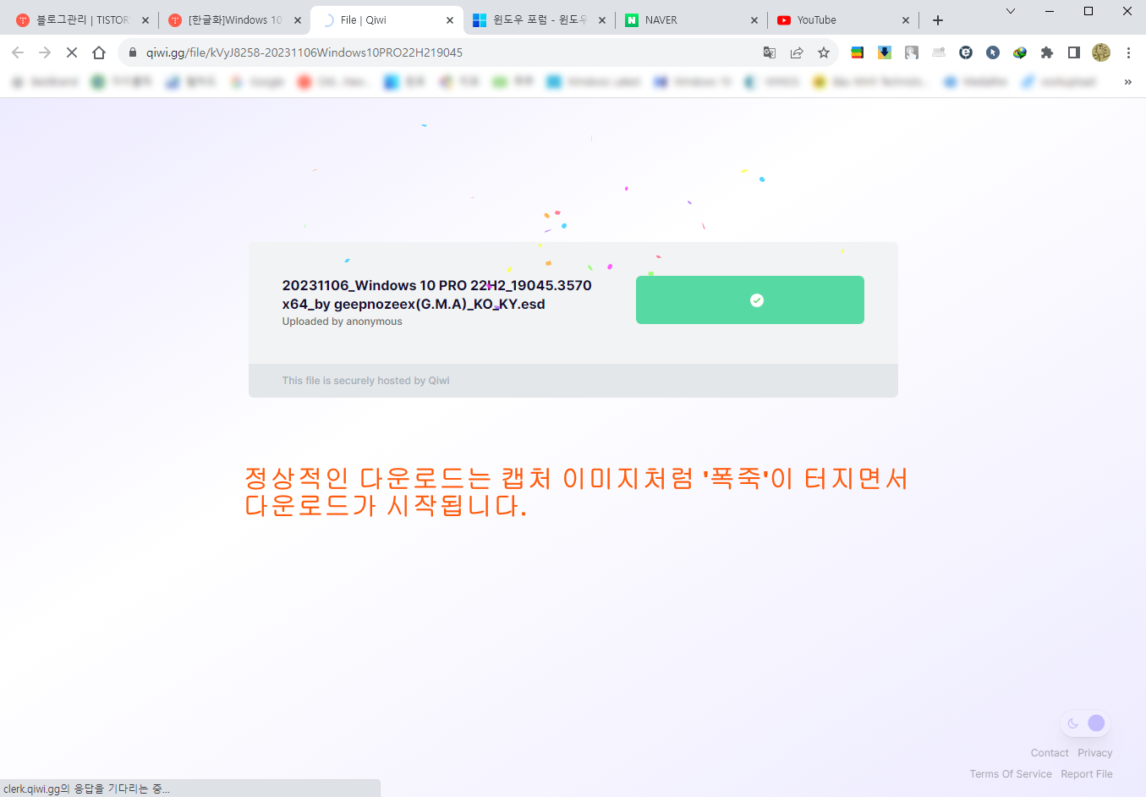The height and width of the screenshot is (797, 1146).
Task: Click the green download checkmark button
Action: [x=750, y=300]
